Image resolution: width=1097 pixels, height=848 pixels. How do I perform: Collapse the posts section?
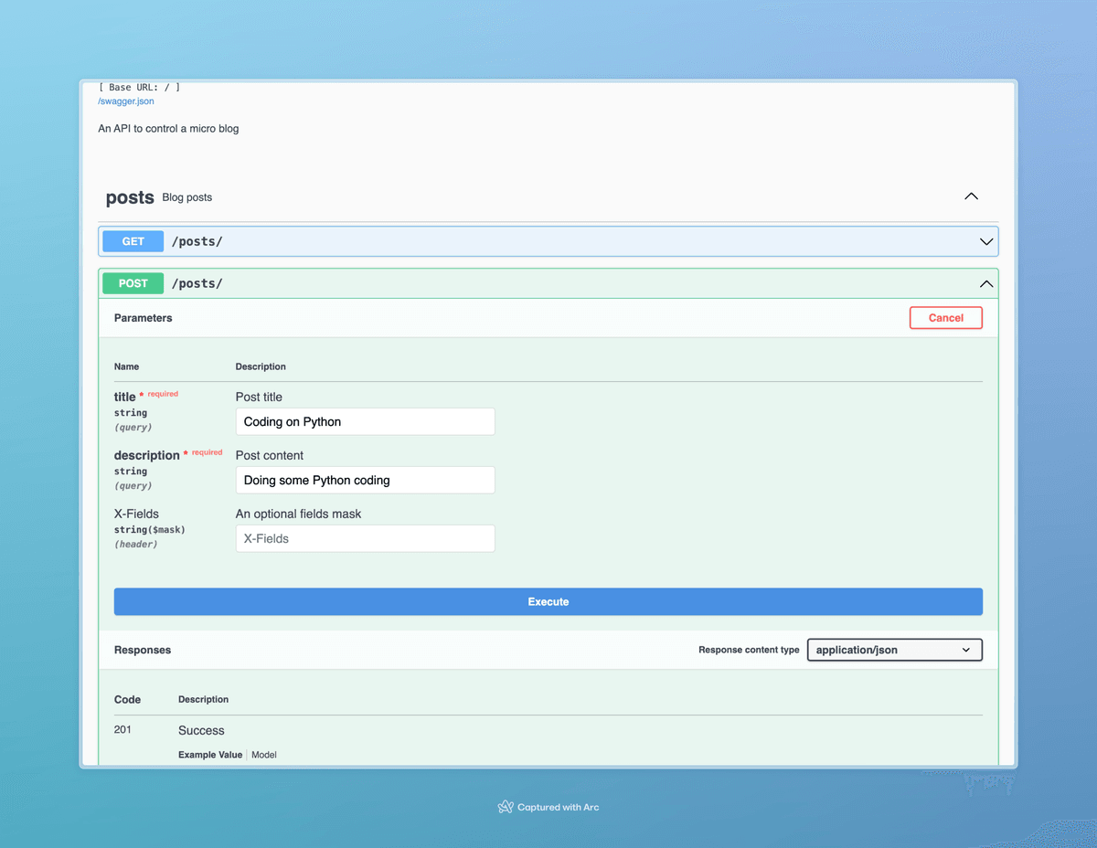pyautogui.click(x=971, y=196)
